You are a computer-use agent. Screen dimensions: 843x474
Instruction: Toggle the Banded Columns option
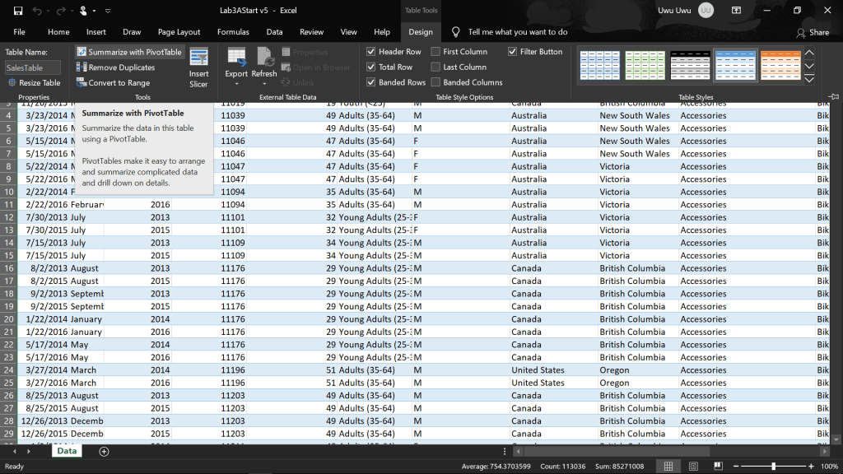coord(435,83)
